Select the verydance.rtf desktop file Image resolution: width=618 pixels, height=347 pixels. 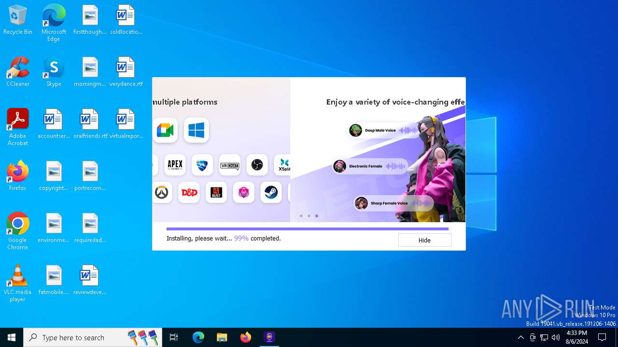tap(126, 72)
